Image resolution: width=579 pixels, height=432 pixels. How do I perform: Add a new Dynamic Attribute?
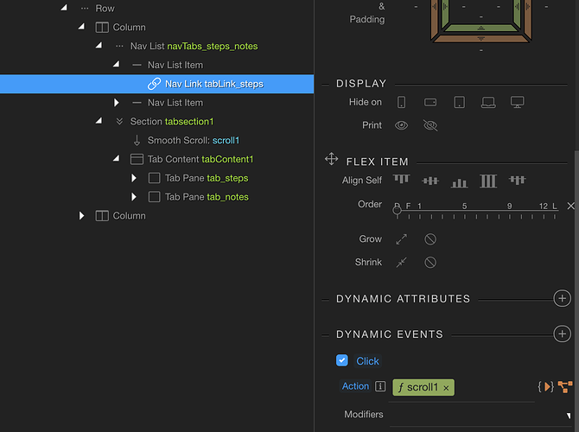pyautogui.click(x=562, y=298)
